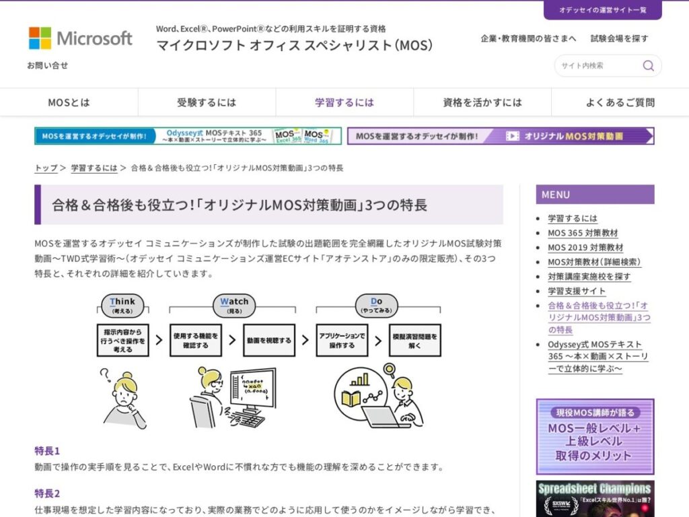Click the Think (考える) label in diagram
The image size is (689, 517).
tap(122, 306)
